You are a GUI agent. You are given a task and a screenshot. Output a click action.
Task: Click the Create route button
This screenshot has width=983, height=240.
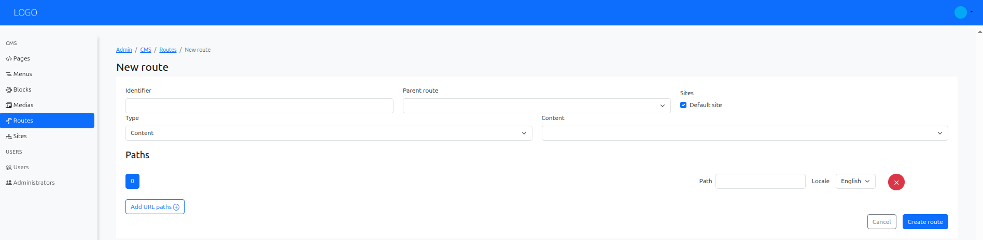pyautogui.click(x=925, y=222)
